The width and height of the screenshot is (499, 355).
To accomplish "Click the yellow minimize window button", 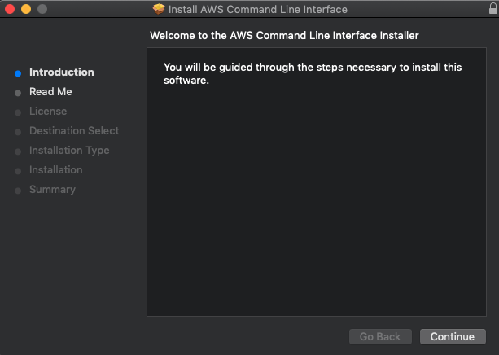I will click(x=26, y=9).
